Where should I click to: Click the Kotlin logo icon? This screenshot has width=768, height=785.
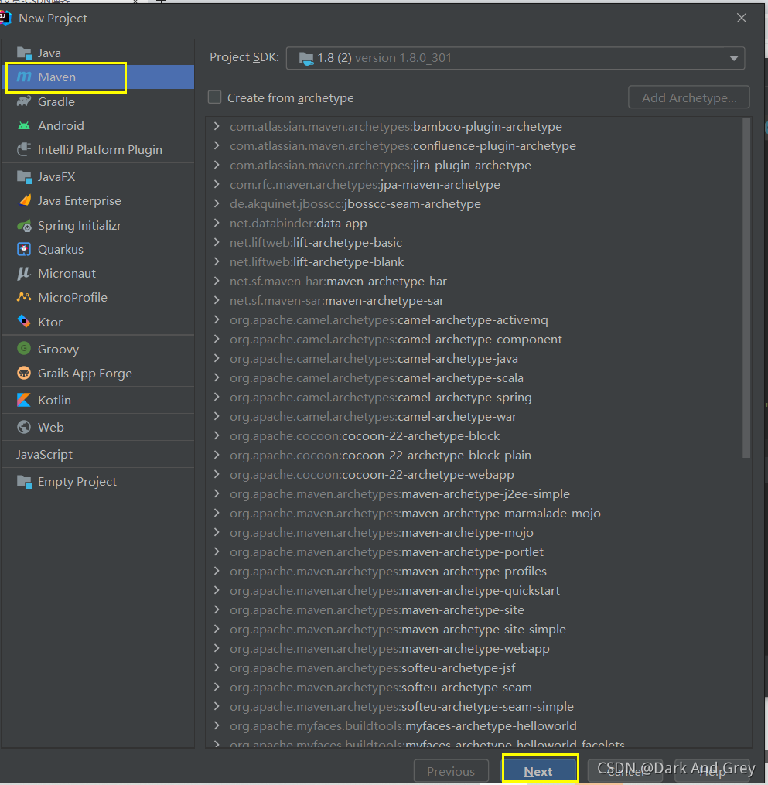(x=24, y=400)
